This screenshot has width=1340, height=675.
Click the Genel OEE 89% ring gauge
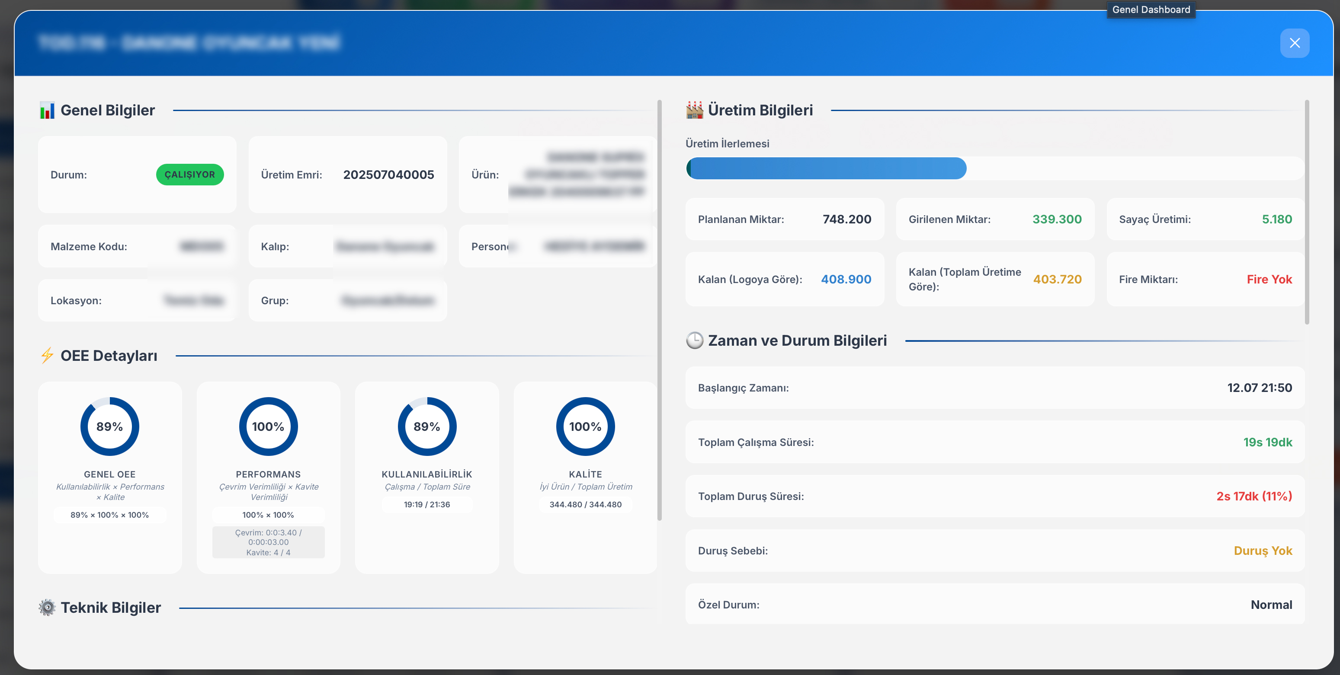(x=110, y=426)
